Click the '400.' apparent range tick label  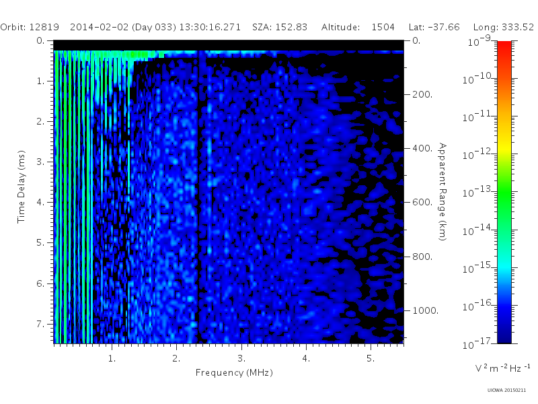(x=422, y=148)
